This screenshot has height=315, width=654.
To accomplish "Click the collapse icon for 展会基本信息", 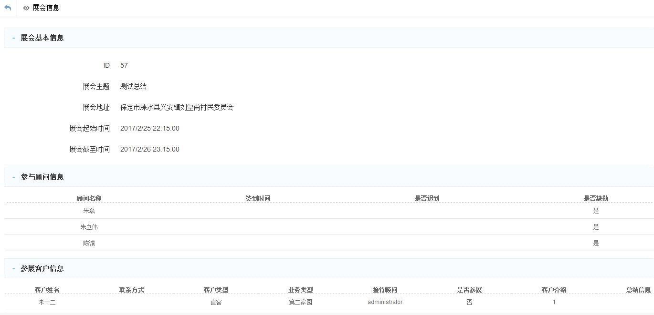I will 13,38.
